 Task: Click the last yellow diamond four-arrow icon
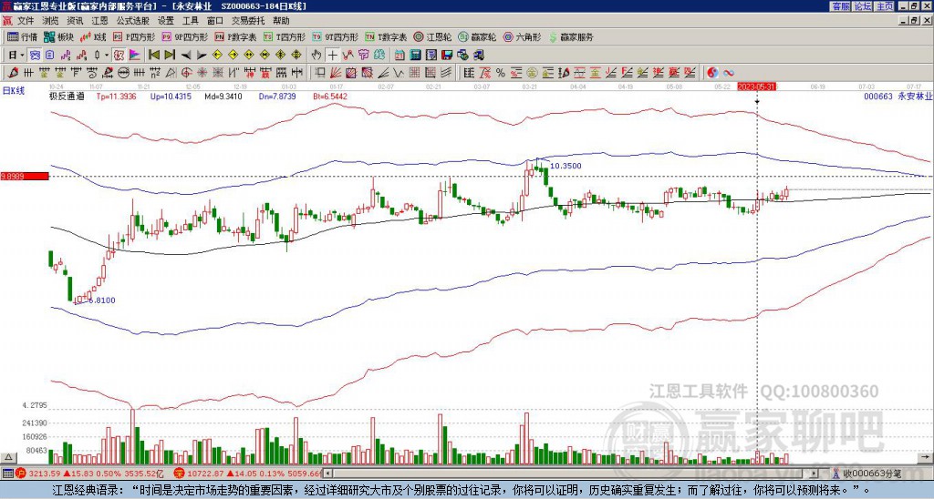pos(296,56)
